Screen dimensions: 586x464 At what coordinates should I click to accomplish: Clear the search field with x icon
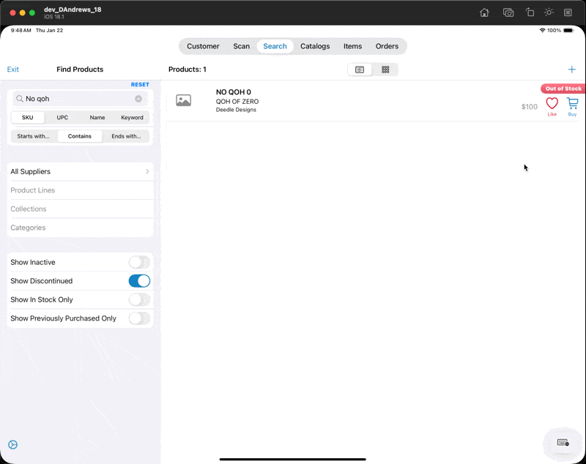click(x=138, y=99)
